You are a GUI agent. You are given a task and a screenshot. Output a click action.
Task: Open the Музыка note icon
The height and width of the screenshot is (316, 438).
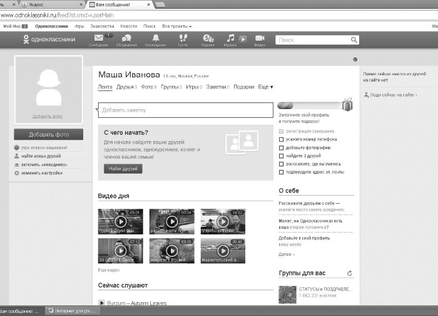[230, 38]
